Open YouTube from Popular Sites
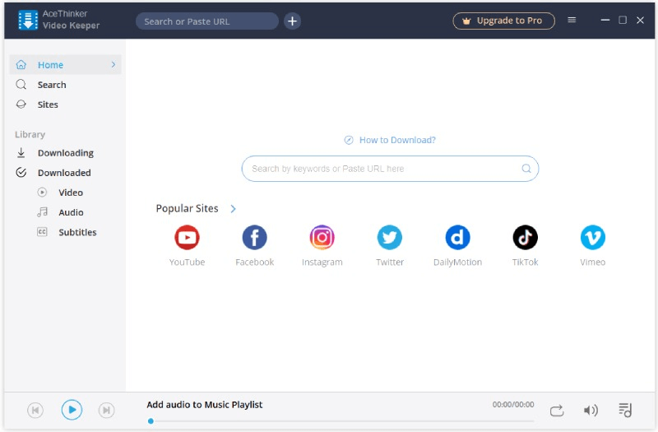The height and width of the screenshot is (432, 658). click(188, 238)
